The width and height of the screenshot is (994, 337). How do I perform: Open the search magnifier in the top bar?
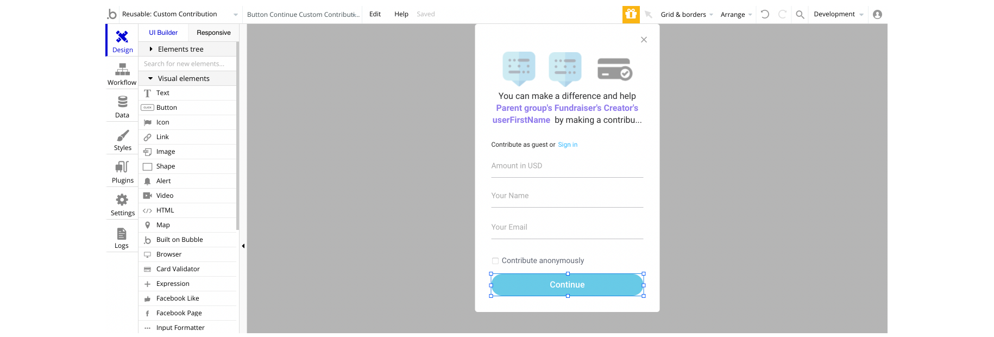(x=800, y=15)
